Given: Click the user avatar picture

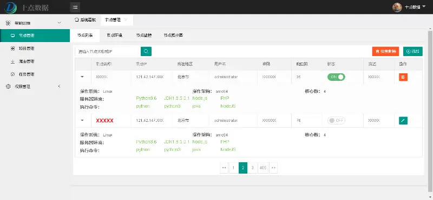Looking at the screenshot, I should (397, 7).
